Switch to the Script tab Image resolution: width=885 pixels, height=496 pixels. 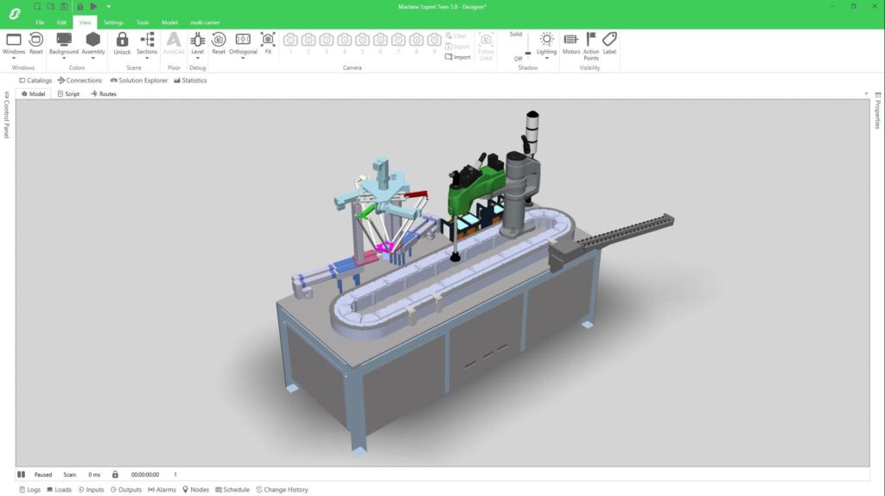[x=68, y=93]
